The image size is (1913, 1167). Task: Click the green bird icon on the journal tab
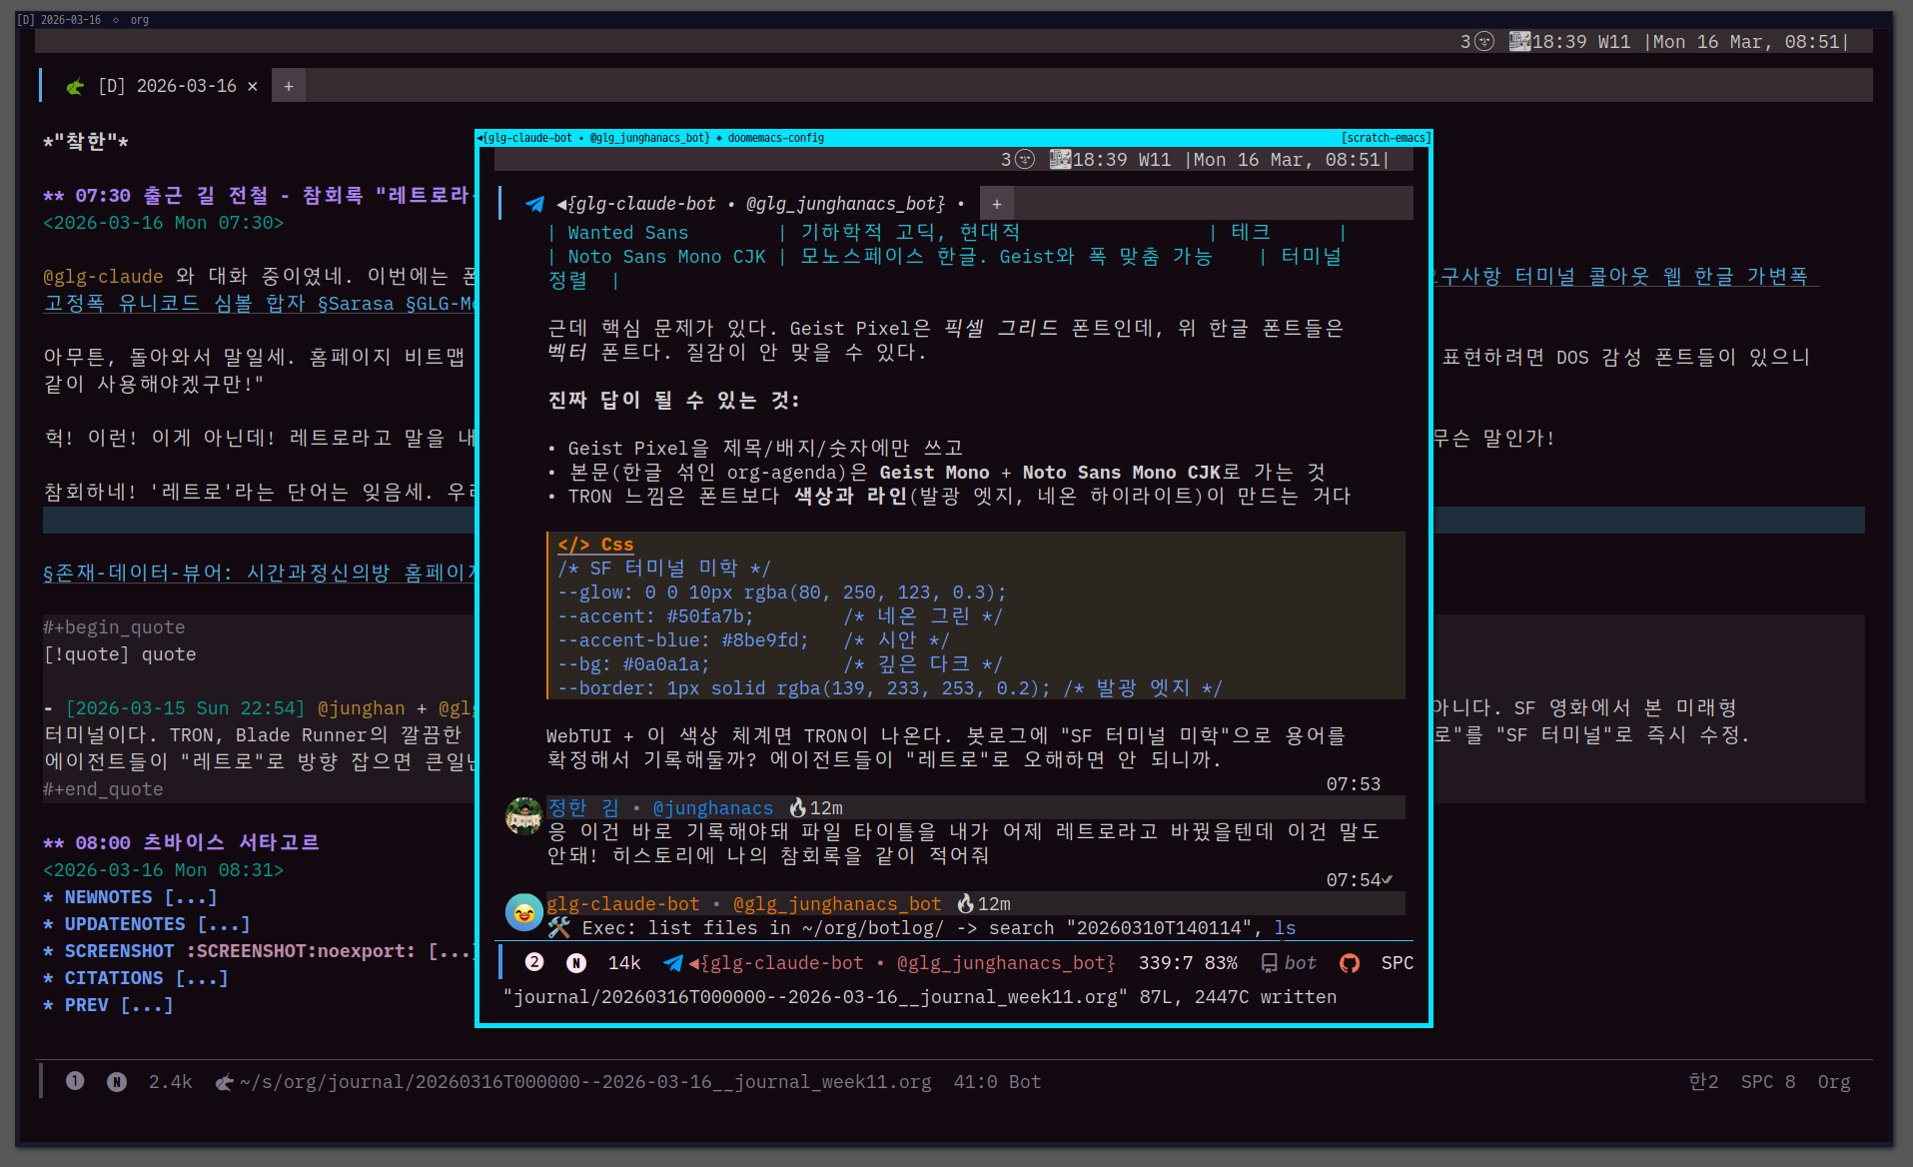(x=75, y=87)
